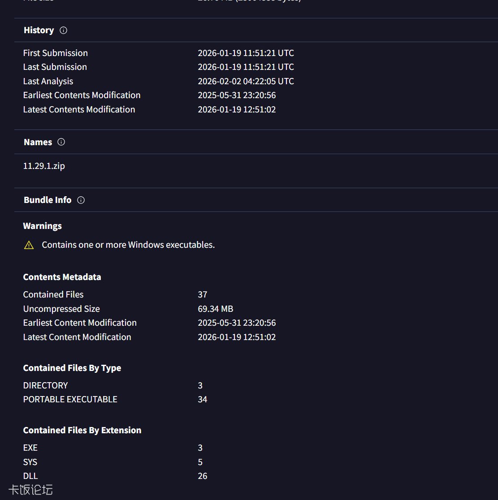This screenshot has height=500, width=498.
Task: Open the Bundle Info info icon
Action: (81, 200)
